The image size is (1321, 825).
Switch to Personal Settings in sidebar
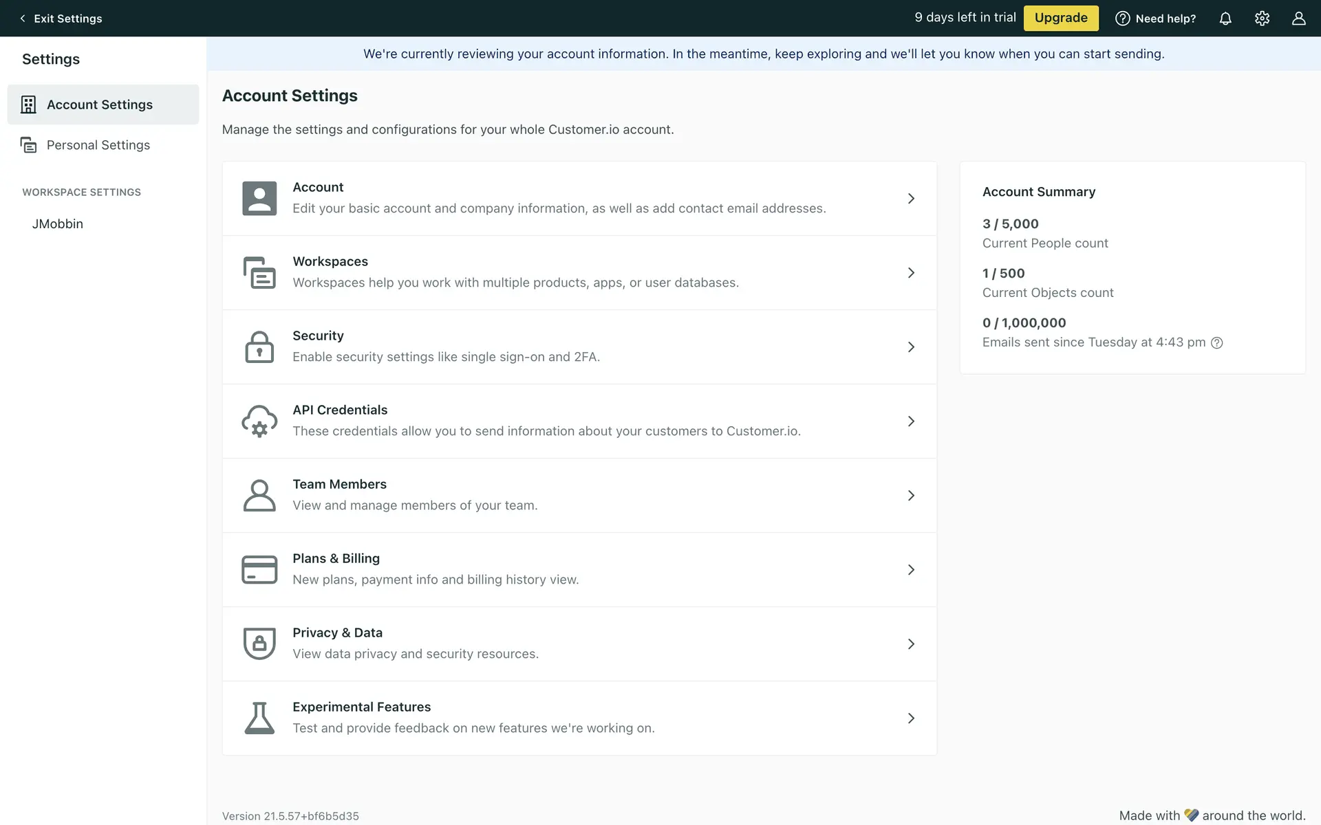tap(98, 145)
